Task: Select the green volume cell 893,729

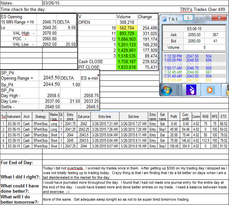Action: (x=127, y=34)
